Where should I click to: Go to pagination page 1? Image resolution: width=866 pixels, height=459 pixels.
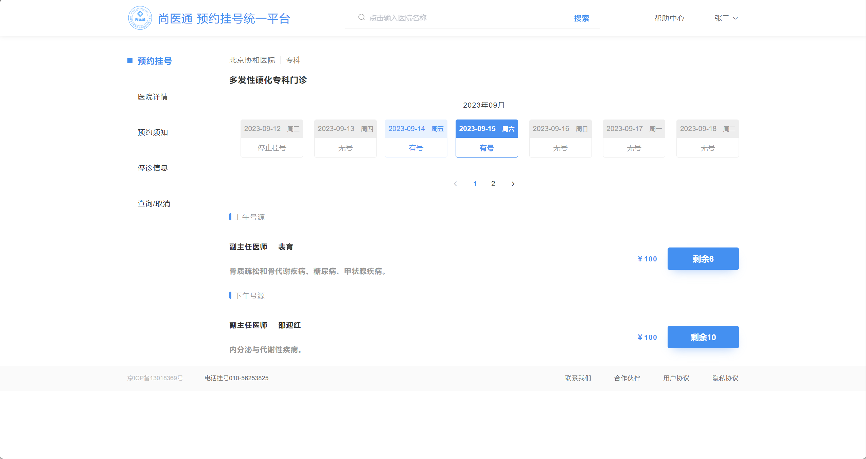(x=475, y=184)
